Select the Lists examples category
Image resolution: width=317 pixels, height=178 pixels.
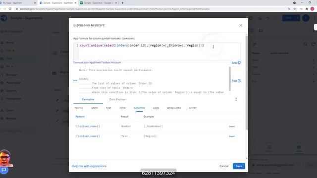[x=156, y=108]
